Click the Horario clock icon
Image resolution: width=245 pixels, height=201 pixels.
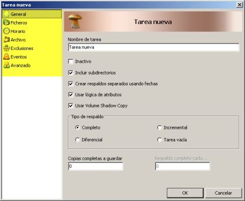[x=6, y=31]
